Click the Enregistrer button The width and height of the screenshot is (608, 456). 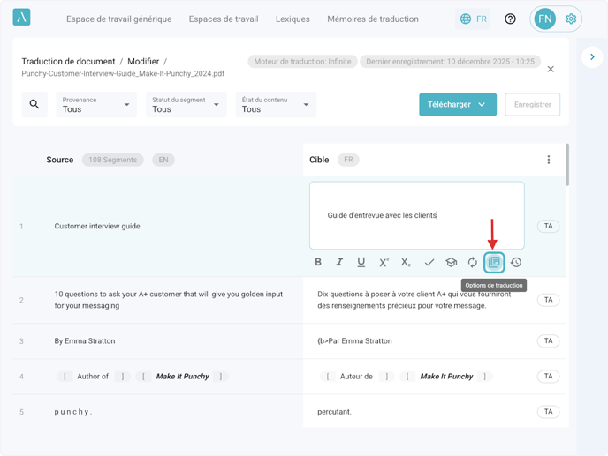point(533,104)
